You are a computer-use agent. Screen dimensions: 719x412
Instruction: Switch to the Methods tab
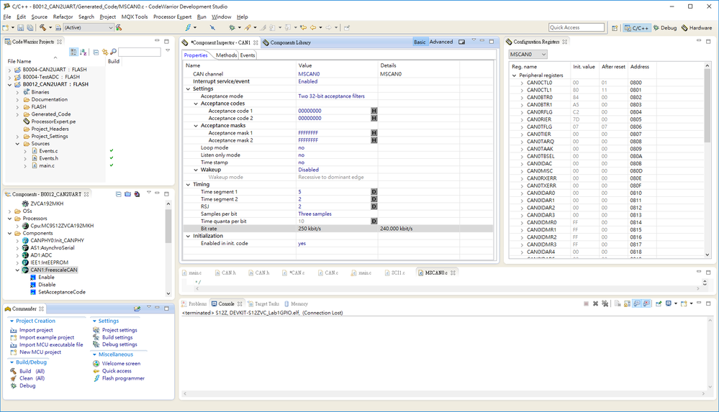(226, 55)
